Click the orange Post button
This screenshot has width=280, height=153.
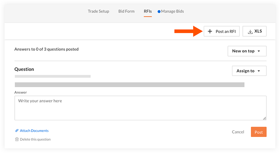(259, 132)
